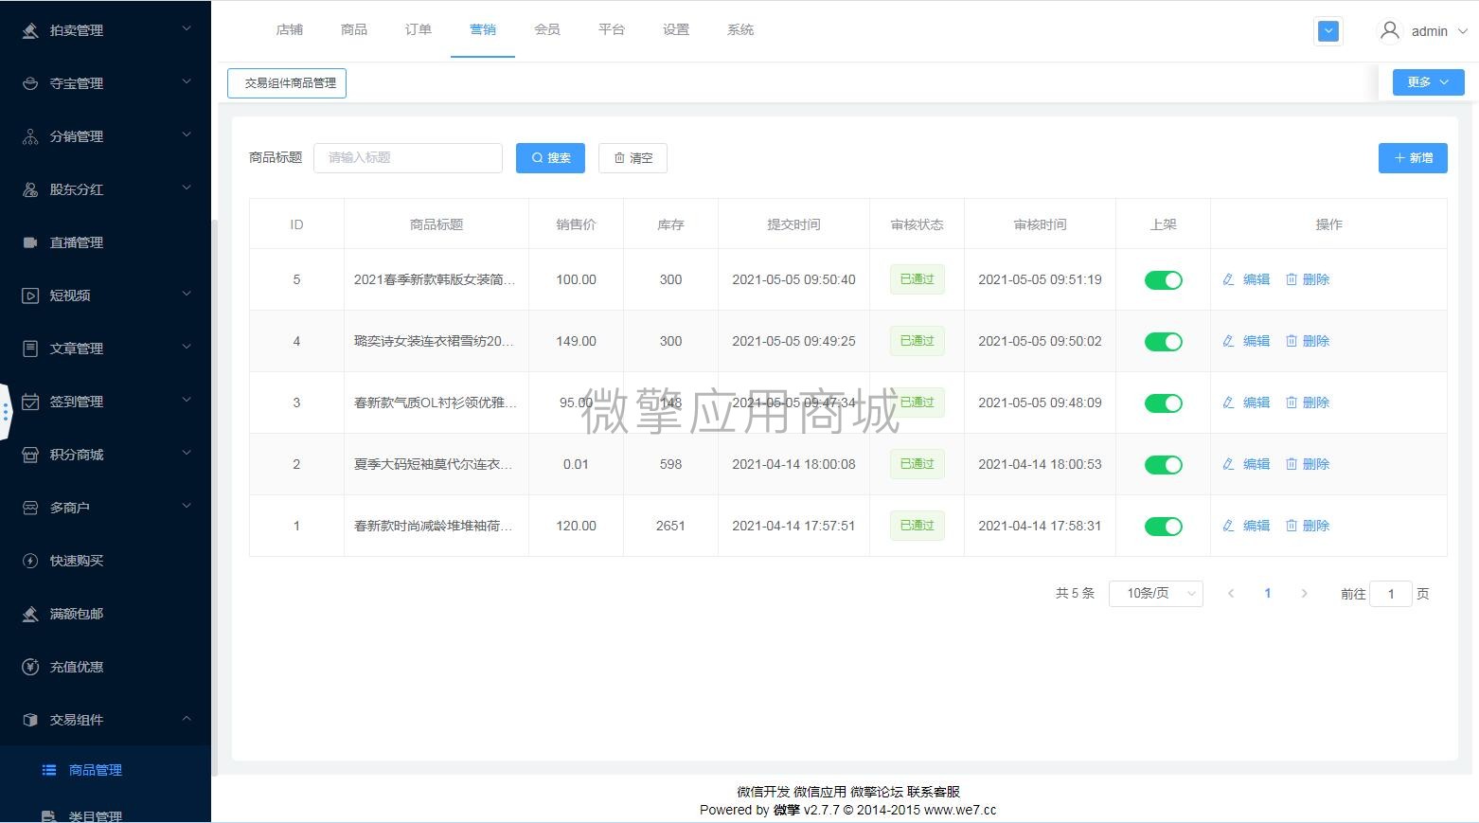Image resolution: width=1479 pixels, height=823 pixels.
Task: Select page number 1 in pagination
Action: (x=1268, y=594)
